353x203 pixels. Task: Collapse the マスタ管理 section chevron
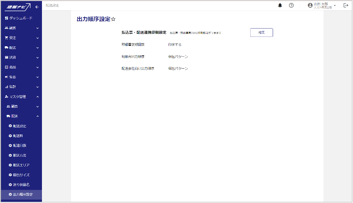click(x=38, y=97)
